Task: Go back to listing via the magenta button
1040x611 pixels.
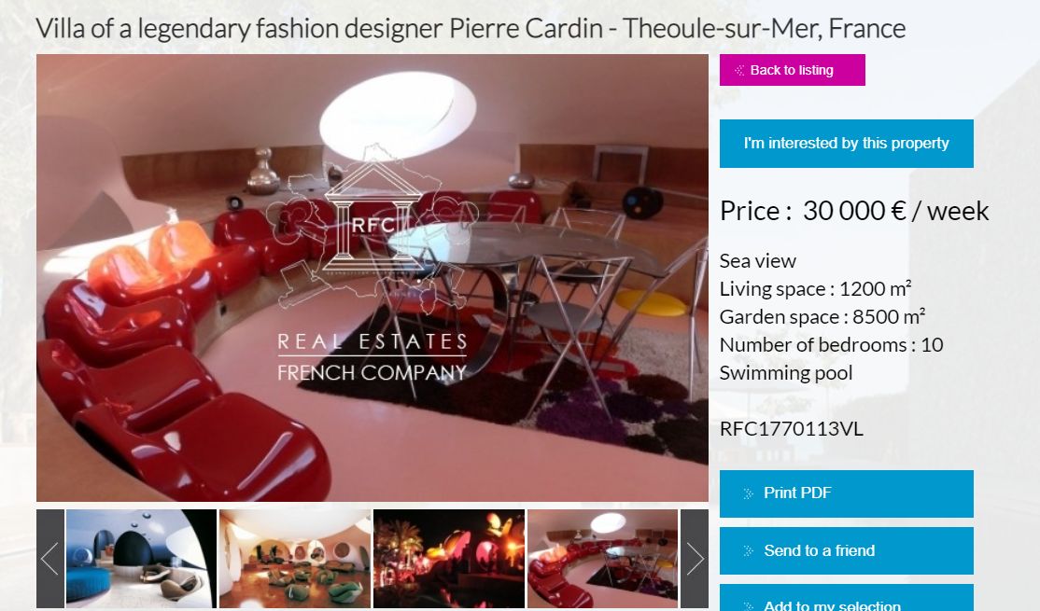Action: coord(792,70)
